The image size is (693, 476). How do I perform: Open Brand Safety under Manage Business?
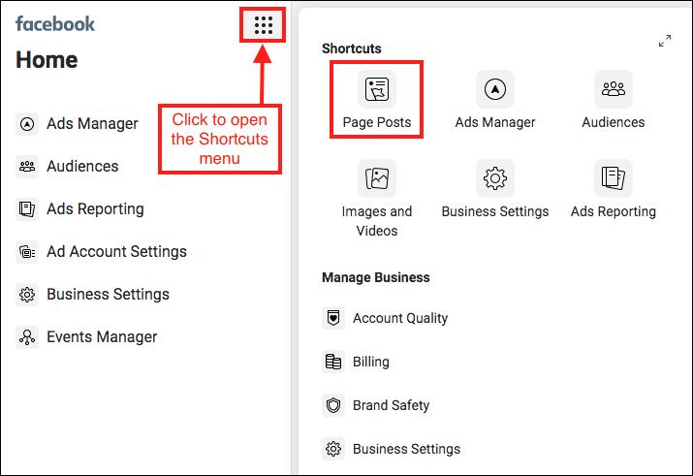(392, 405)
